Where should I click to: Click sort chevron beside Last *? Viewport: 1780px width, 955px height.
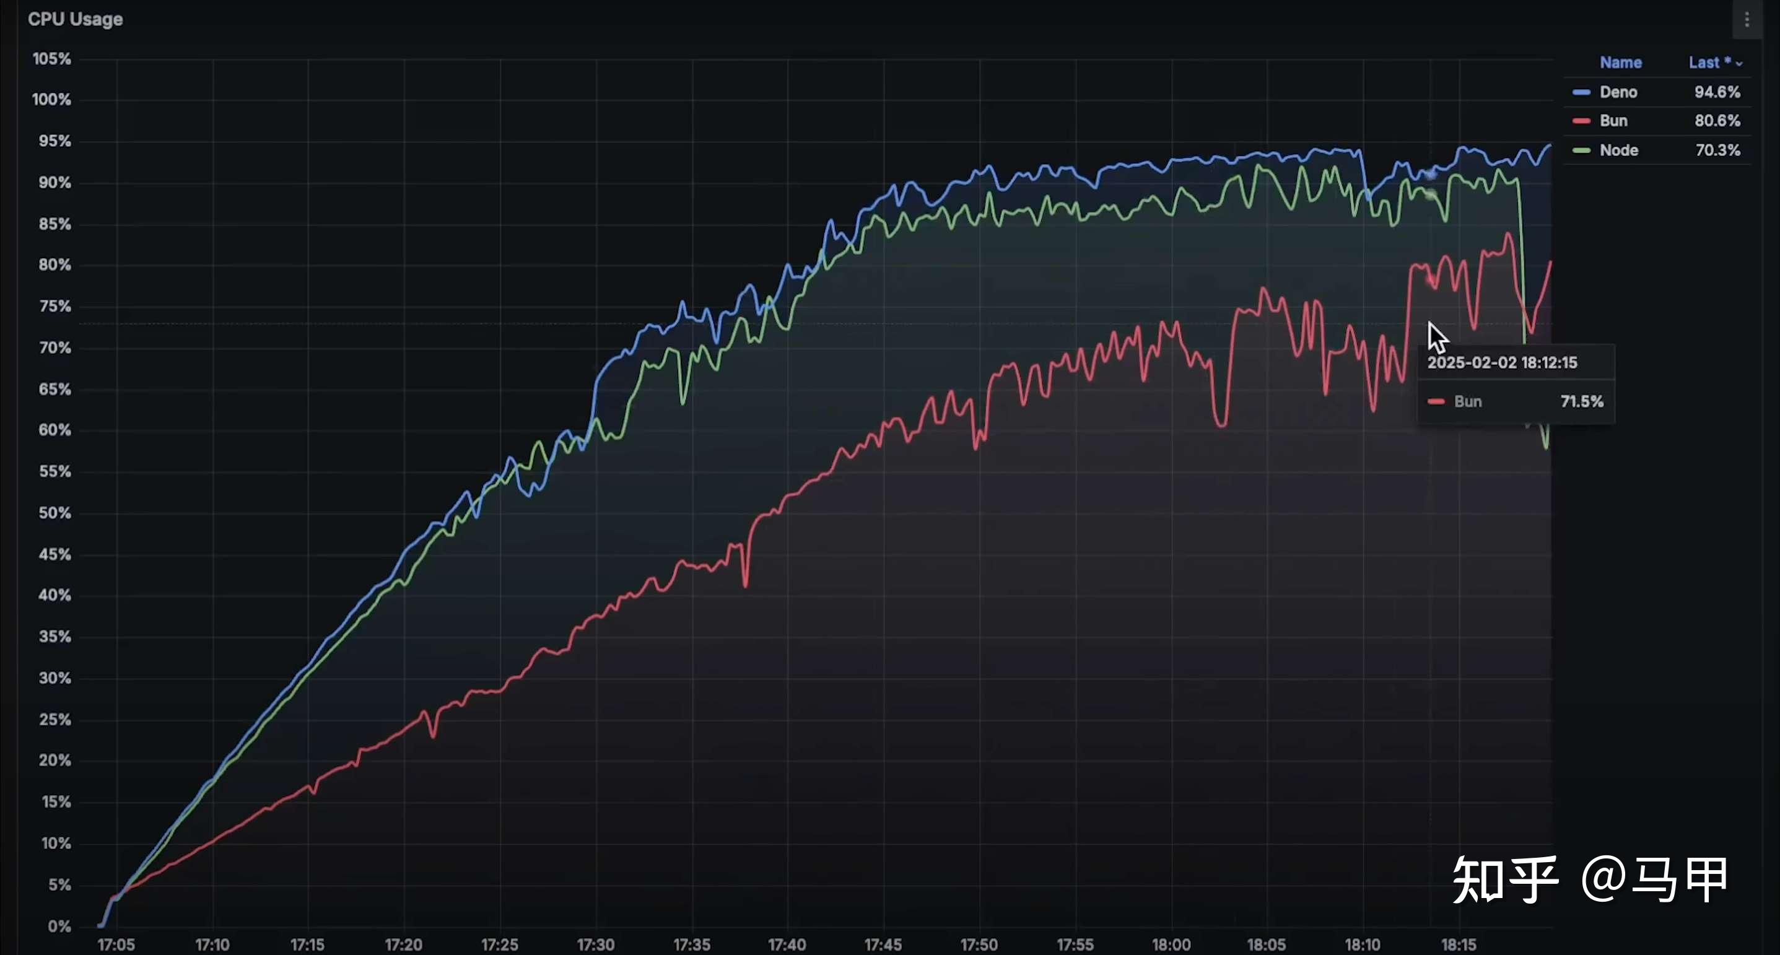pos(1739,64)
